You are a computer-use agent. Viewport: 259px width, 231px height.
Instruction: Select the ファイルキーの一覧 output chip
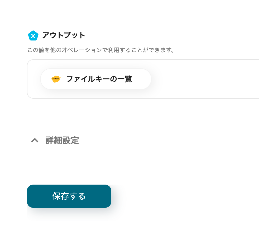[x=96, y=79]
